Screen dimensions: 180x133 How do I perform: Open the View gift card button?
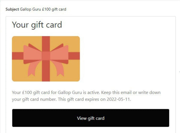coord(91,118)
